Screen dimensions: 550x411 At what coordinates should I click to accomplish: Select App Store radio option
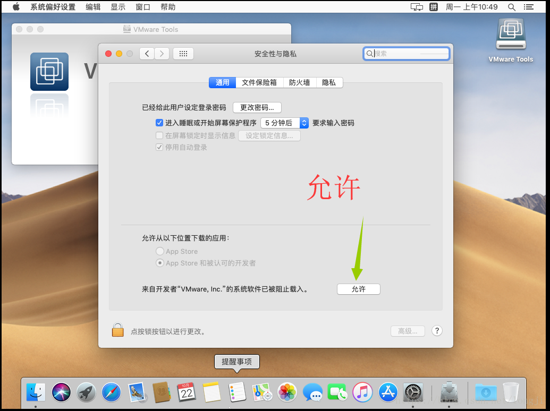point(159,251)
